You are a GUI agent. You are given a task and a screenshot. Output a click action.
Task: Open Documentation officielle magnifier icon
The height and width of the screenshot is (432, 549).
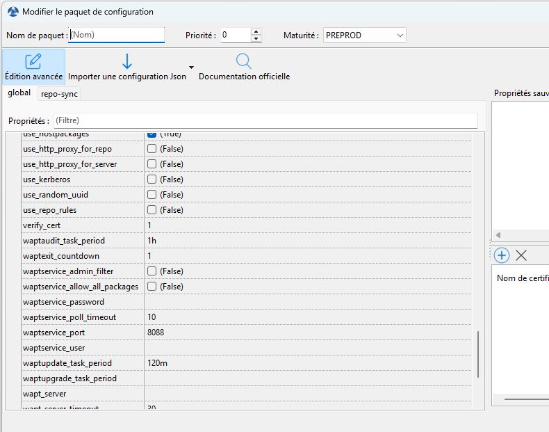click(x=244, y=61)
